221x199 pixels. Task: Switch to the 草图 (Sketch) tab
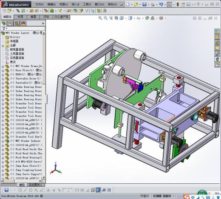coord(33,17)
